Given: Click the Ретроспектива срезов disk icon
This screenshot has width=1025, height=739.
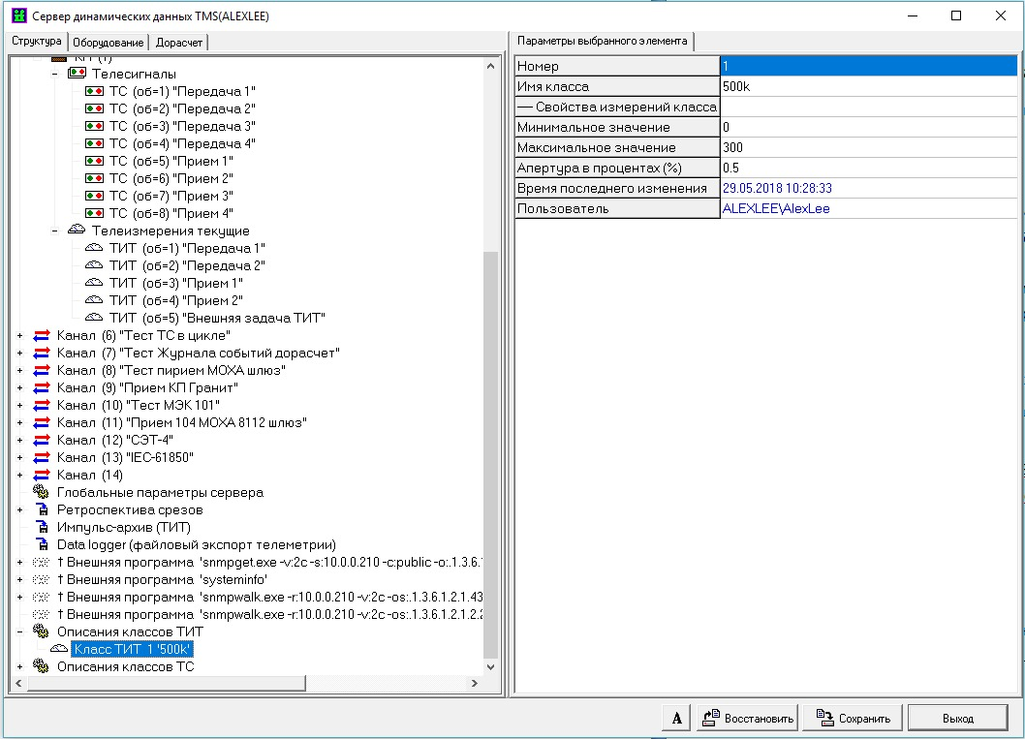Looking at the screenshot, I should click(41, 509).
